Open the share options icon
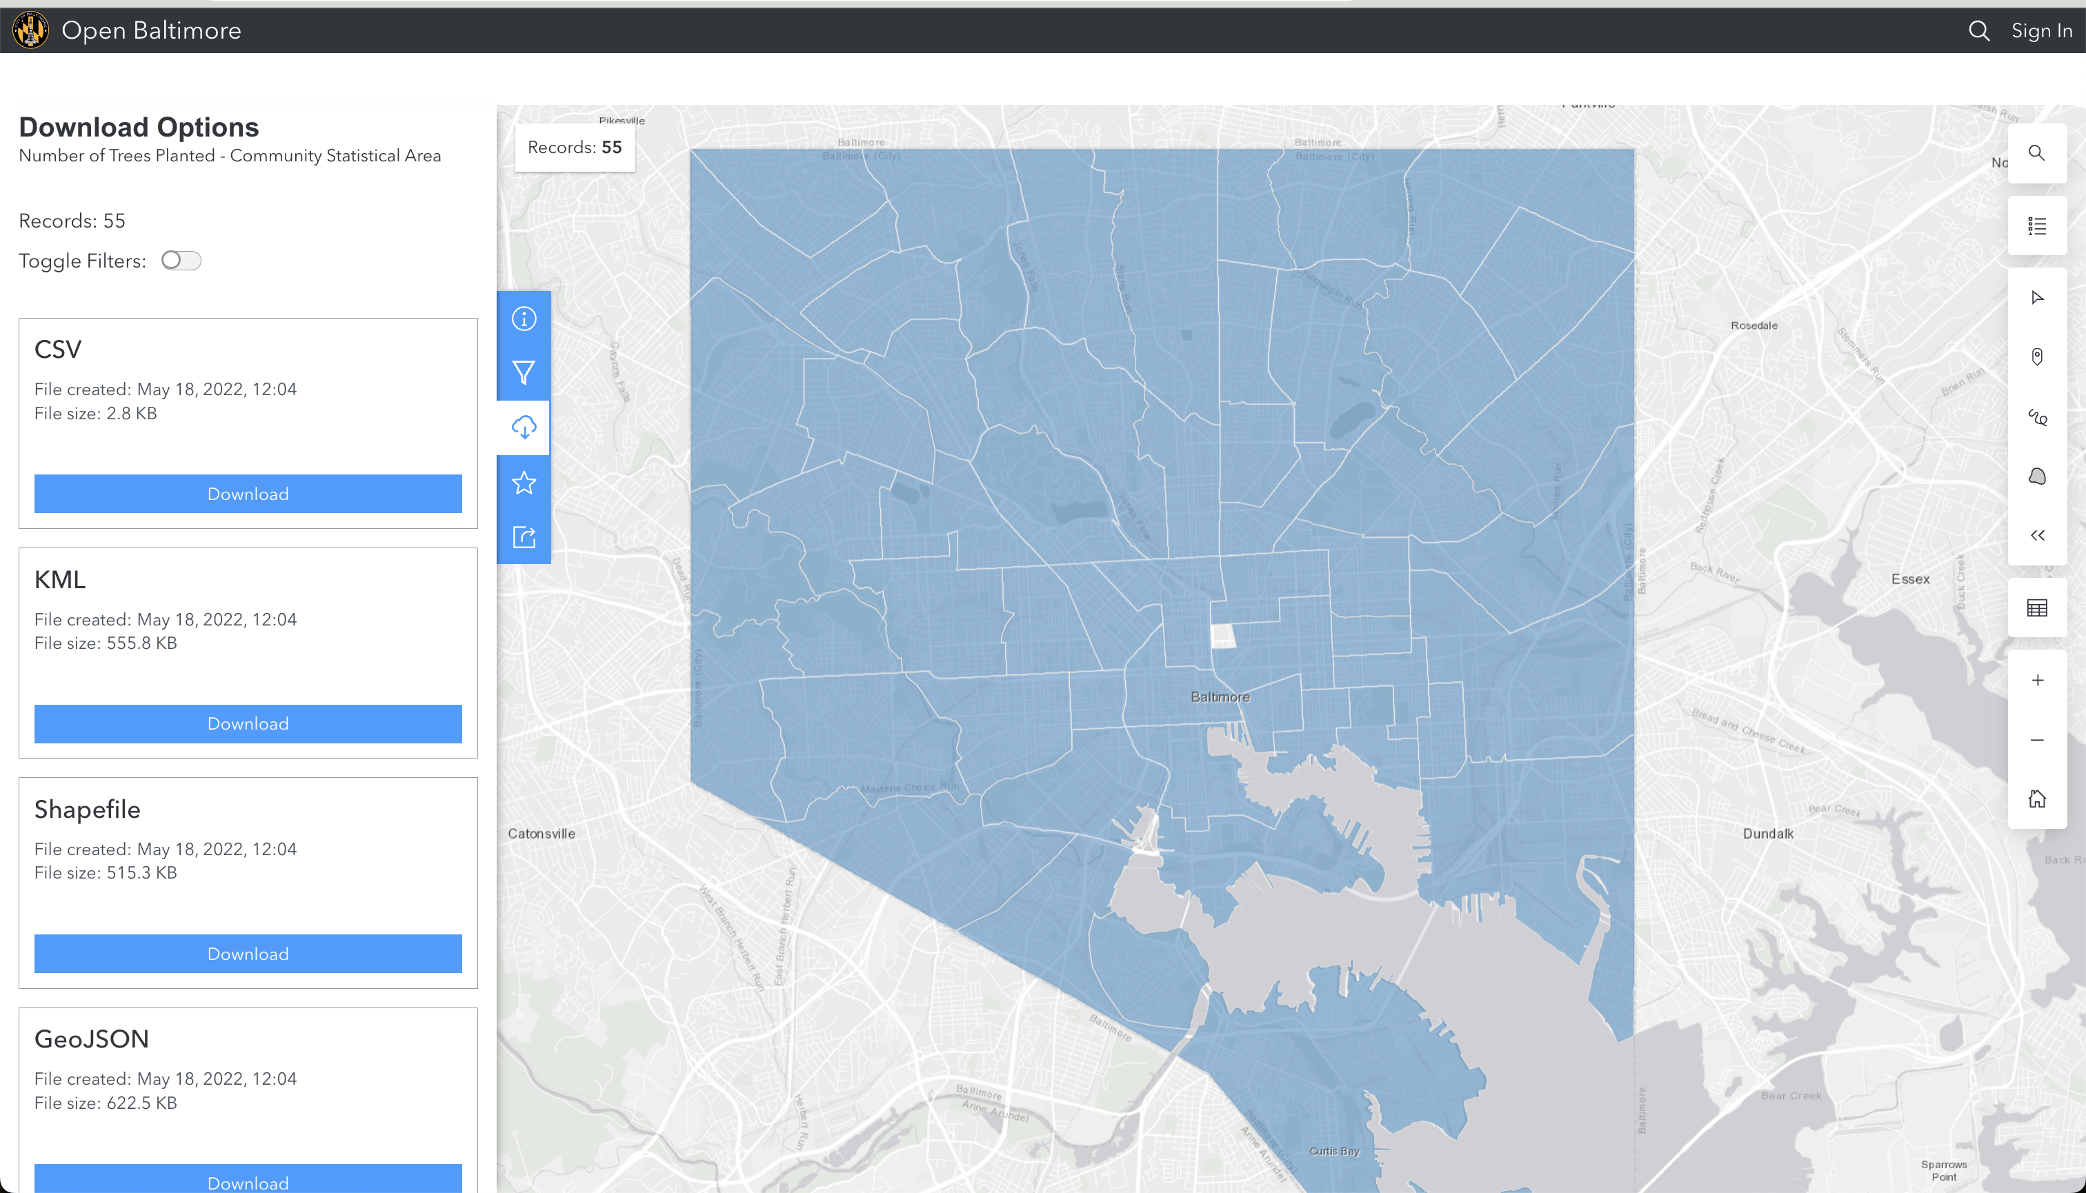Viewport: 2086px width, 1193px height. coord(524,537)
